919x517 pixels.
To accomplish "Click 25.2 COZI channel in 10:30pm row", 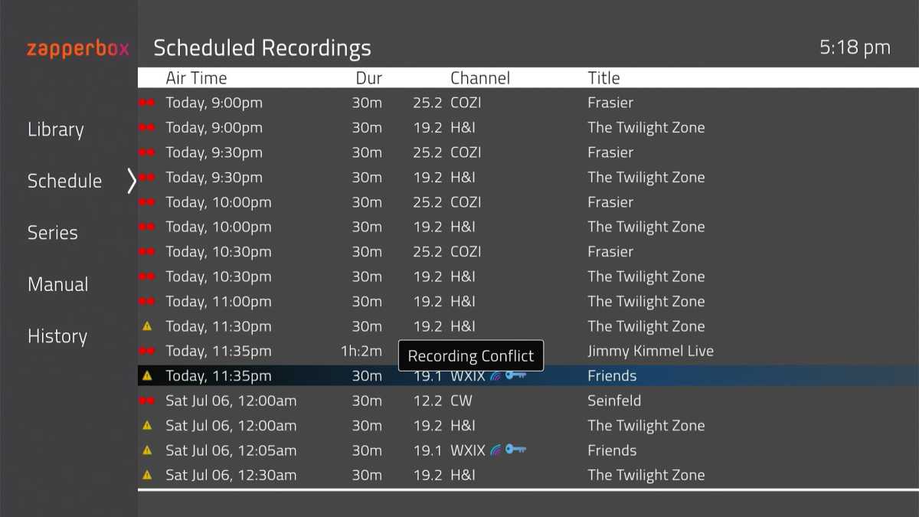I will click(447, 251).
